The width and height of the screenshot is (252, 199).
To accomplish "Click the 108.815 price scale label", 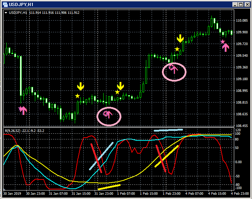I will (x=242, y=103).
